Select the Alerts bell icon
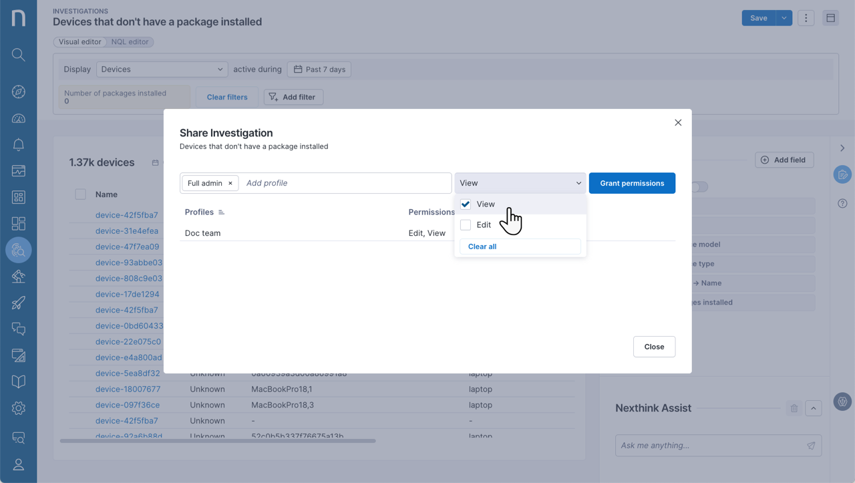The height and width of the screenshot is (483, 855). tap(18, 144)
